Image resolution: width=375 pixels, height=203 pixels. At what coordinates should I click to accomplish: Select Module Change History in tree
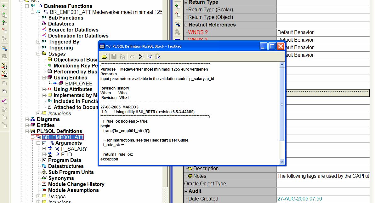(76, 184)
